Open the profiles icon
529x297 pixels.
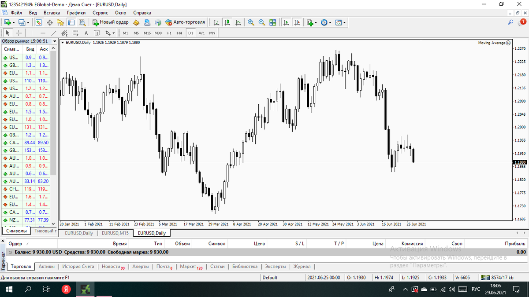click(22, 22)
